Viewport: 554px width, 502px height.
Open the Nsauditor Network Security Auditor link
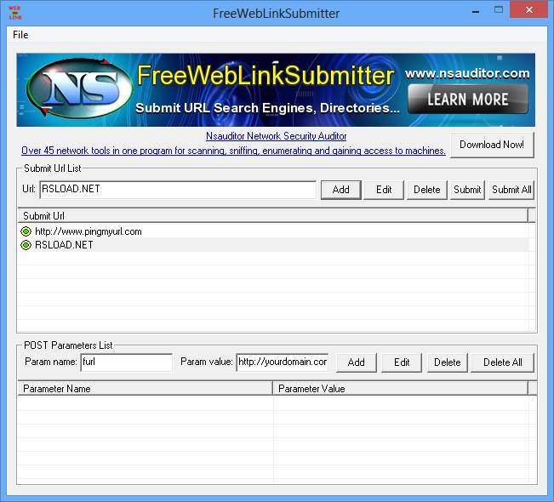click(x=276, y=136)
